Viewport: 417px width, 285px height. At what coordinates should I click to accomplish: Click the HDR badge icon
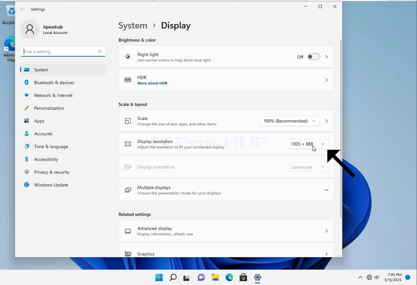(x=128, y=80)
